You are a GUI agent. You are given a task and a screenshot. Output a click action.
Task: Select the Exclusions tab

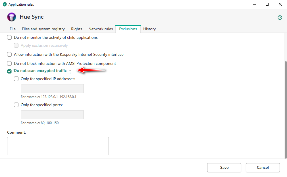coord(128,29)
